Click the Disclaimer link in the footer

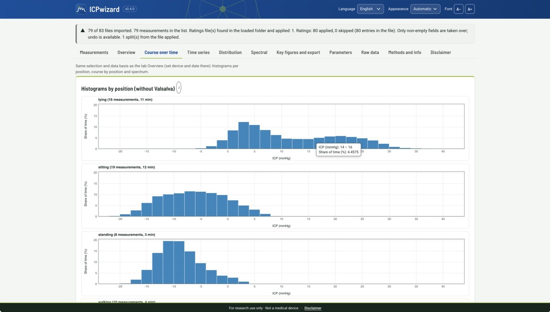click(x=313, y=308)
